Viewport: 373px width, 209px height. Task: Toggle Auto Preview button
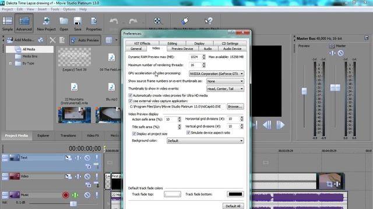(x=85, y=40)
